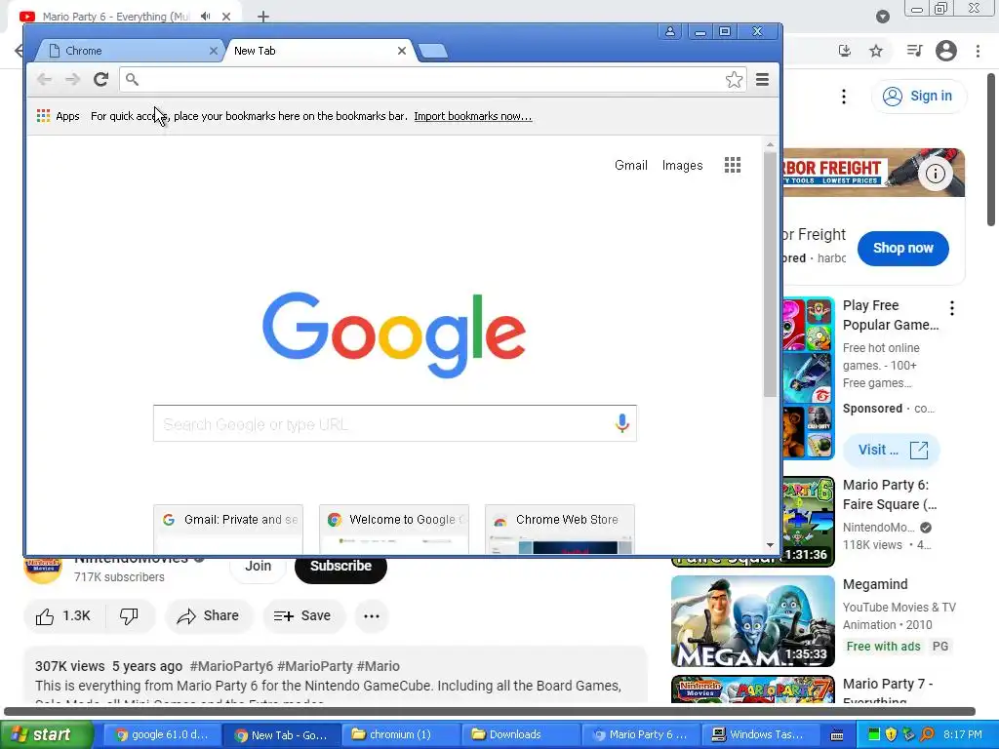This screenshot has width=999, height=749.
Task: Click the vertical scrollbar of New Tab page
Action: [x=771, y=274]
